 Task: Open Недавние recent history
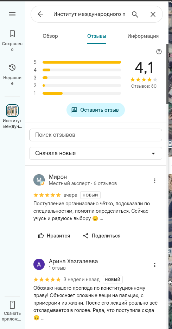point(12,75)
